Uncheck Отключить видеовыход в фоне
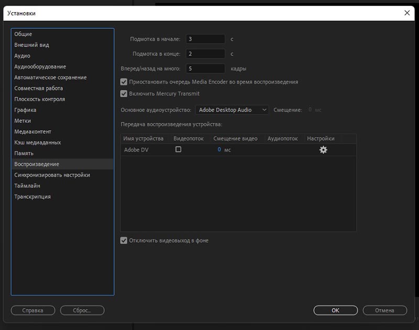Screen dimensions: 419x330 (124, 241)
